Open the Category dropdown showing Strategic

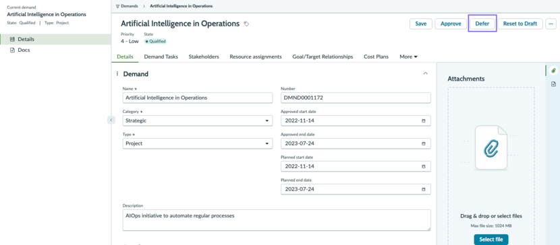pos(198,120)
